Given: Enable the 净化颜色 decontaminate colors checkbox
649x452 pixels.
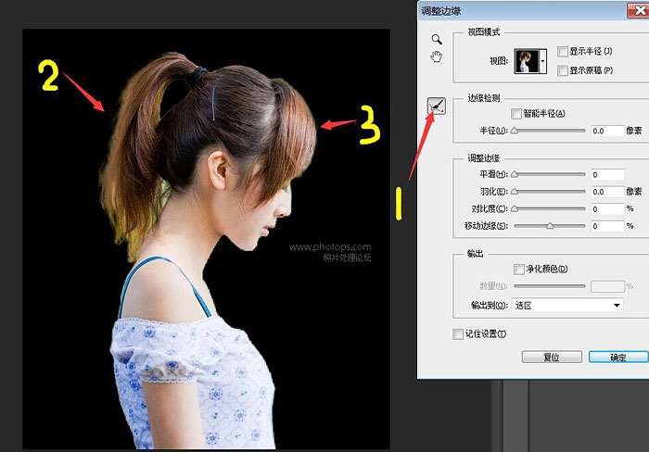Looking at the screenshot, I should (518, 269).
